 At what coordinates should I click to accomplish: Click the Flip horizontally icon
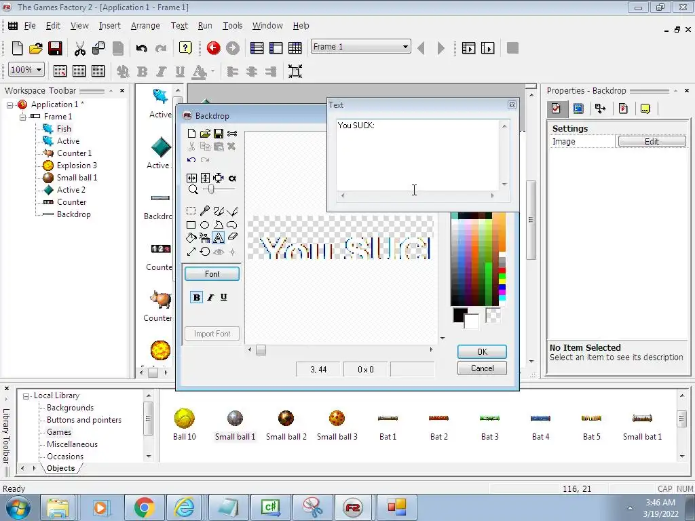click(191, 178)
